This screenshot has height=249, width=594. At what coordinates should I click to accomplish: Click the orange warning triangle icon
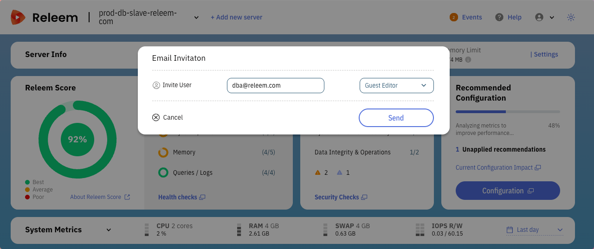pyautogui.click(x=318, y=172)
